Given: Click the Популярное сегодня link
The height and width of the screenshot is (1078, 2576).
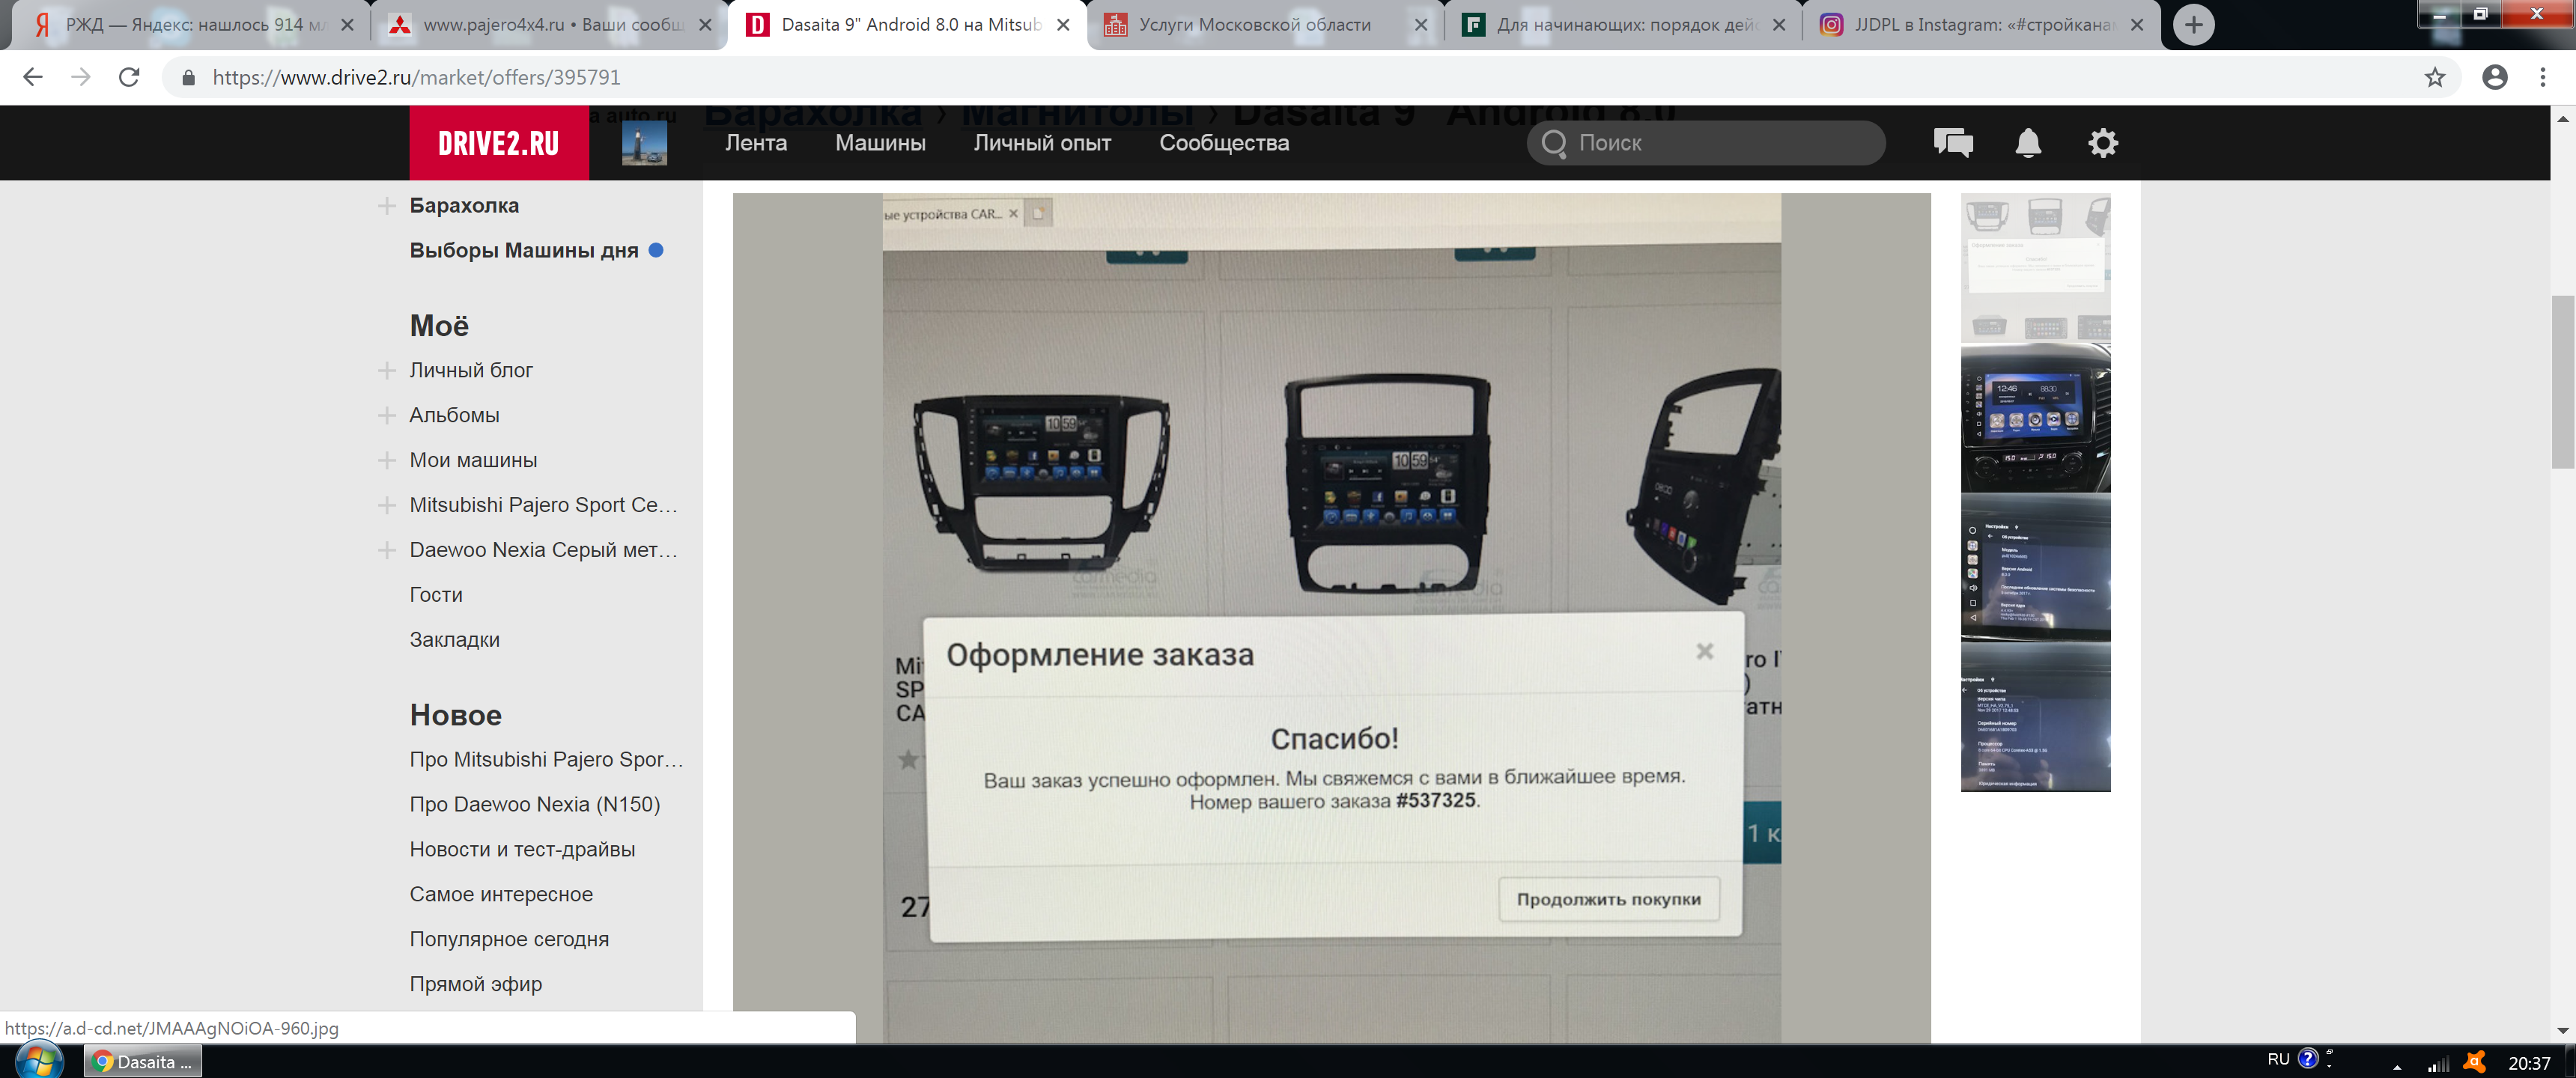Looking at the screenshot, I should (x=508, y=939).
